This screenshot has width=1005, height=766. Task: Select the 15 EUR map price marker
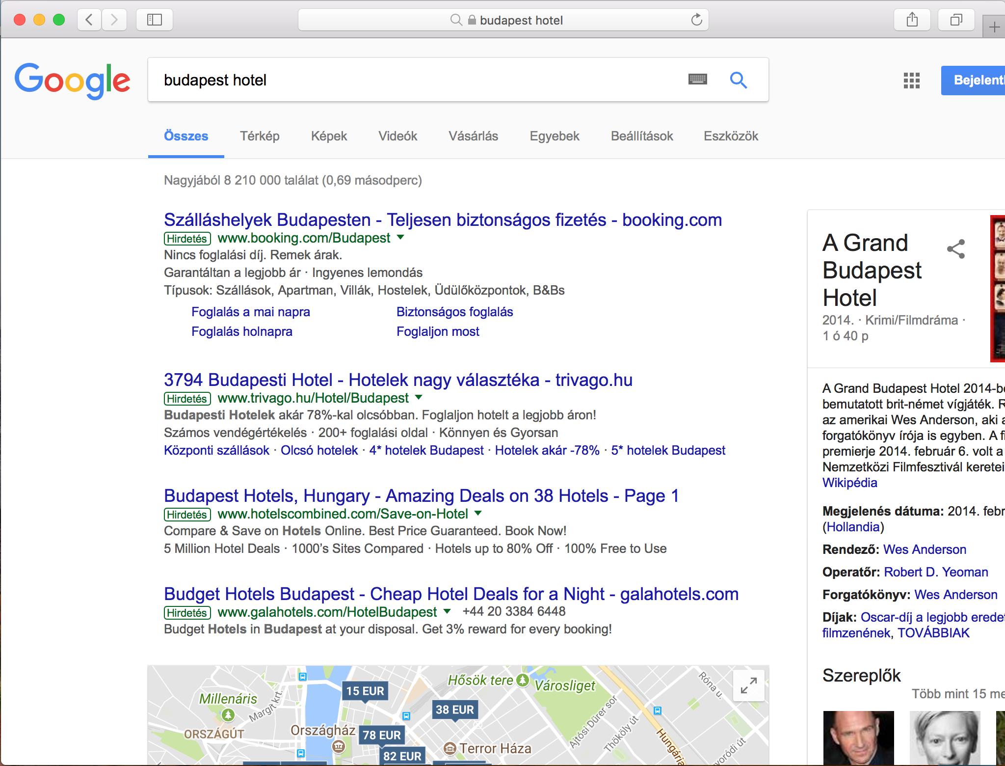click(x=365, y=691)
